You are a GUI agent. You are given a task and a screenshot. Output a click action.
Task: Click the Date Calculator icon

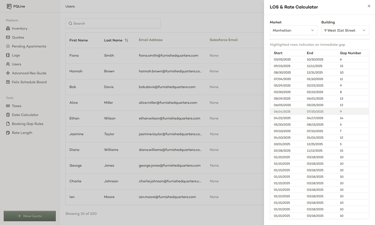8,115
